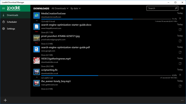Tick checkbox for prod-yourshot-476466-6258721.jpg
Screen dimensions: 186x104
click(180, 41)
